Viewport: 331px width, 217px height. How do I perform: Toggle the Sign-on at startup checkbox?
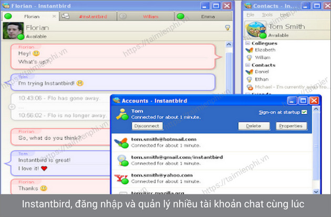pyautogui.click(x=304, y=112)
